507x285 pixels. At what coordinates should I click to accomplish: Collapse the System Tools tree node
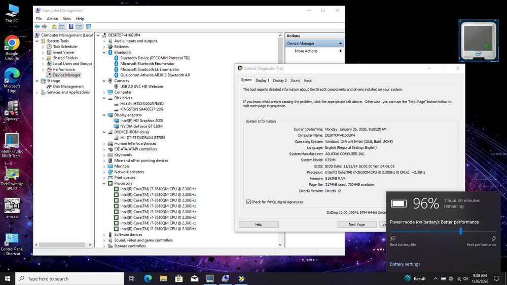pos(37,41)
